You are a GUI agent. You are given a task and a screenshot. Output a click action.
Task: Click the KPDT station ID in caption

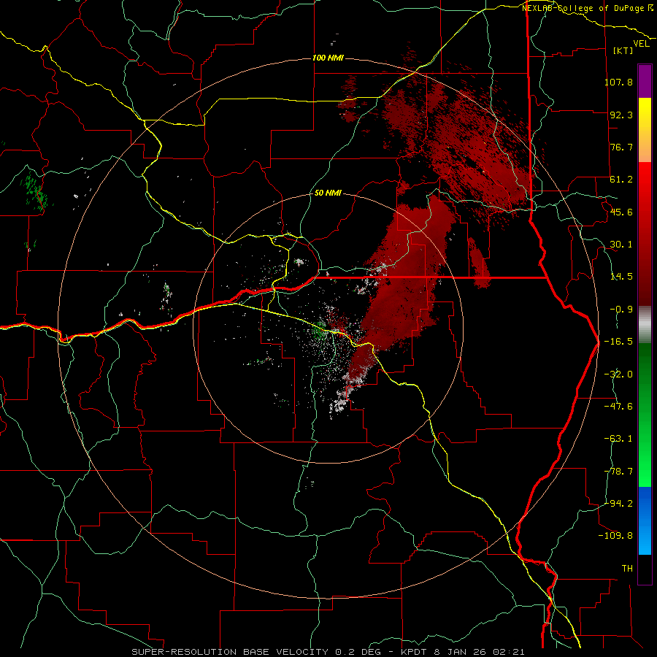click(412, 652)
